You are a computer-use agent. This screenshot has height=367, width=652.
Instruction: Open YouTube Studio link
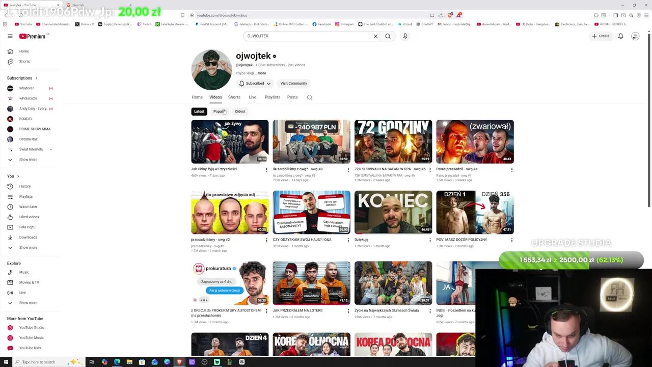[31, 328]
